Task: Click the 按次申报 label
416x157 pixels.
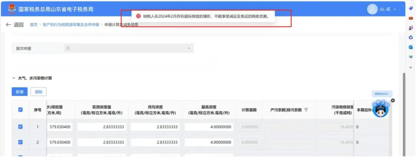Action: click(x=23, y=49)
